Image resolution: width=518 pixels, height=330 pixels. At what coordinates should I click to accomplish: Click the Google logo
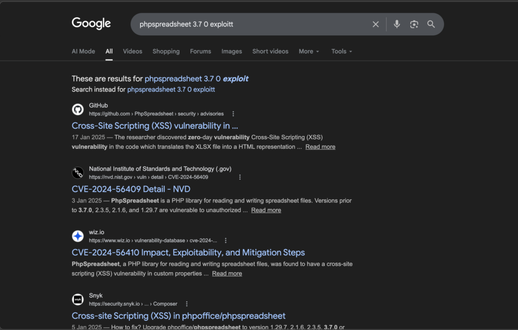tap(91, 23)
